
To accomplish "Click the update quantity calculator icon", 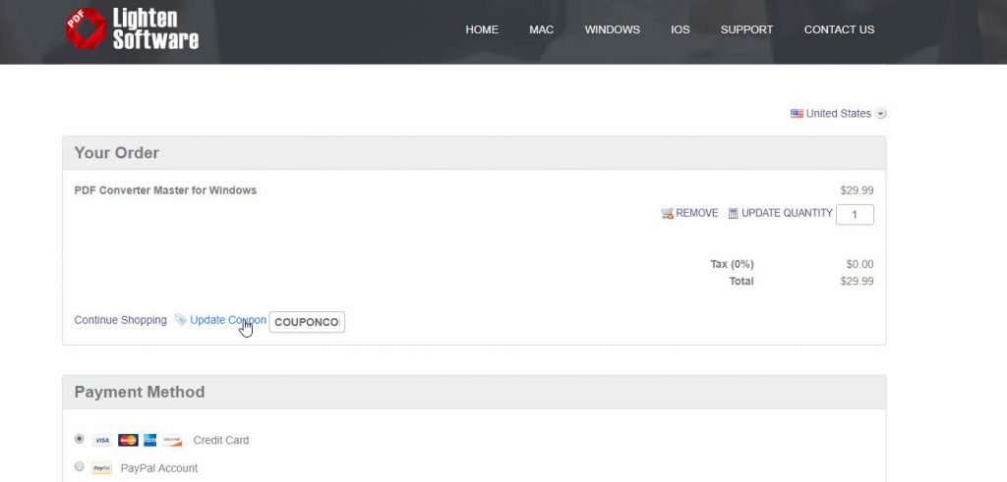I will pyautogui.click(x=734, y=213).
